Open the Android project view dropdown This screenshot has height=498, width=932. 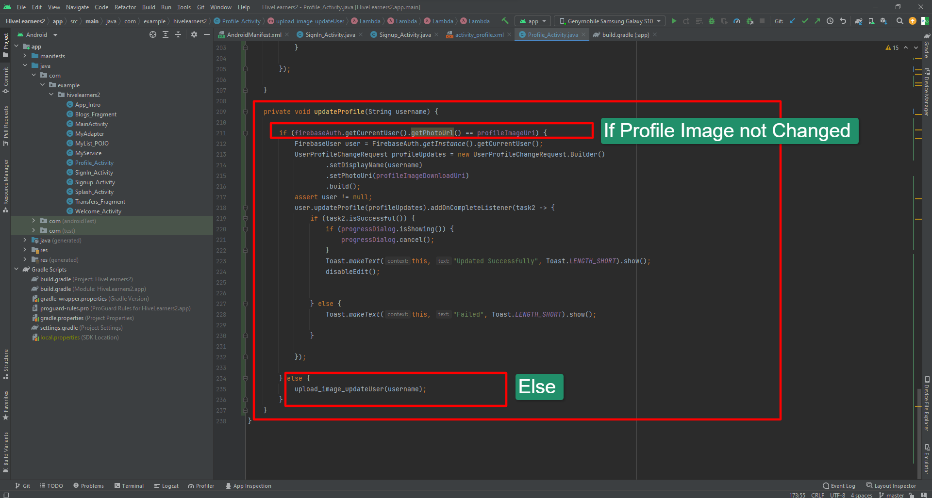click(x=37, y=34)
